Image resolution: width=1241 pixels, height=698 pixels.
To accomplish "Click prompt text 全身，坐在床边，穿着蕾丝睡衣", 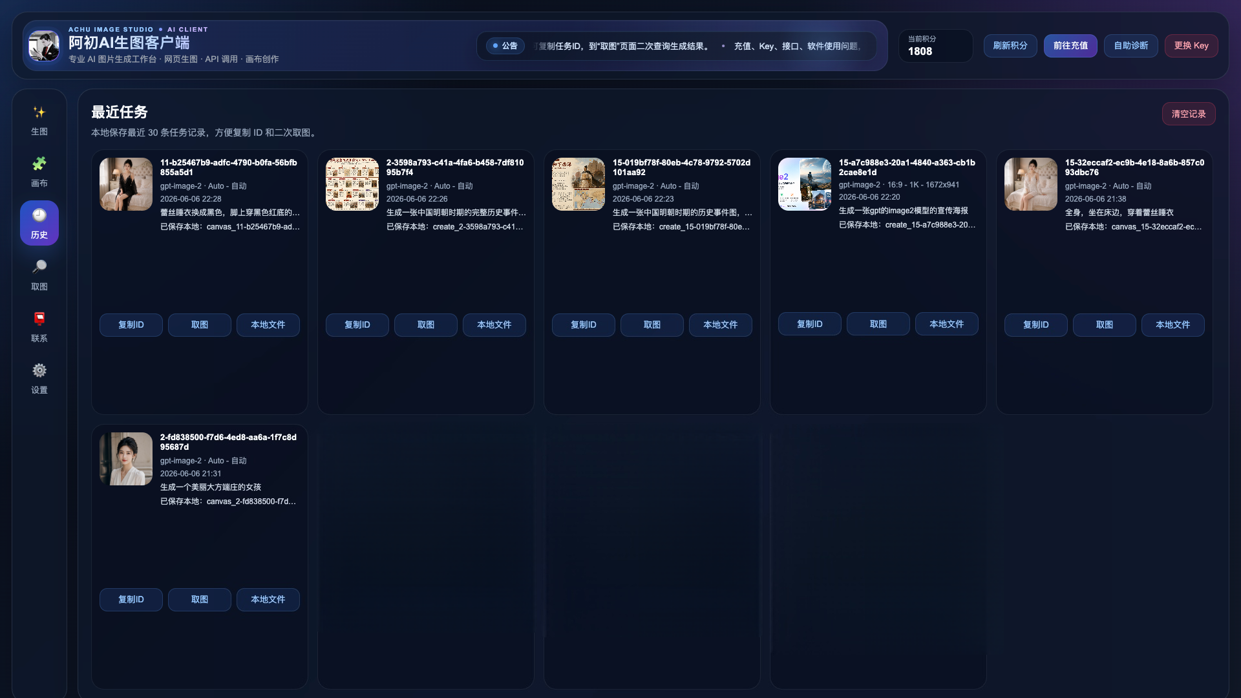I will click(1119, 213).
